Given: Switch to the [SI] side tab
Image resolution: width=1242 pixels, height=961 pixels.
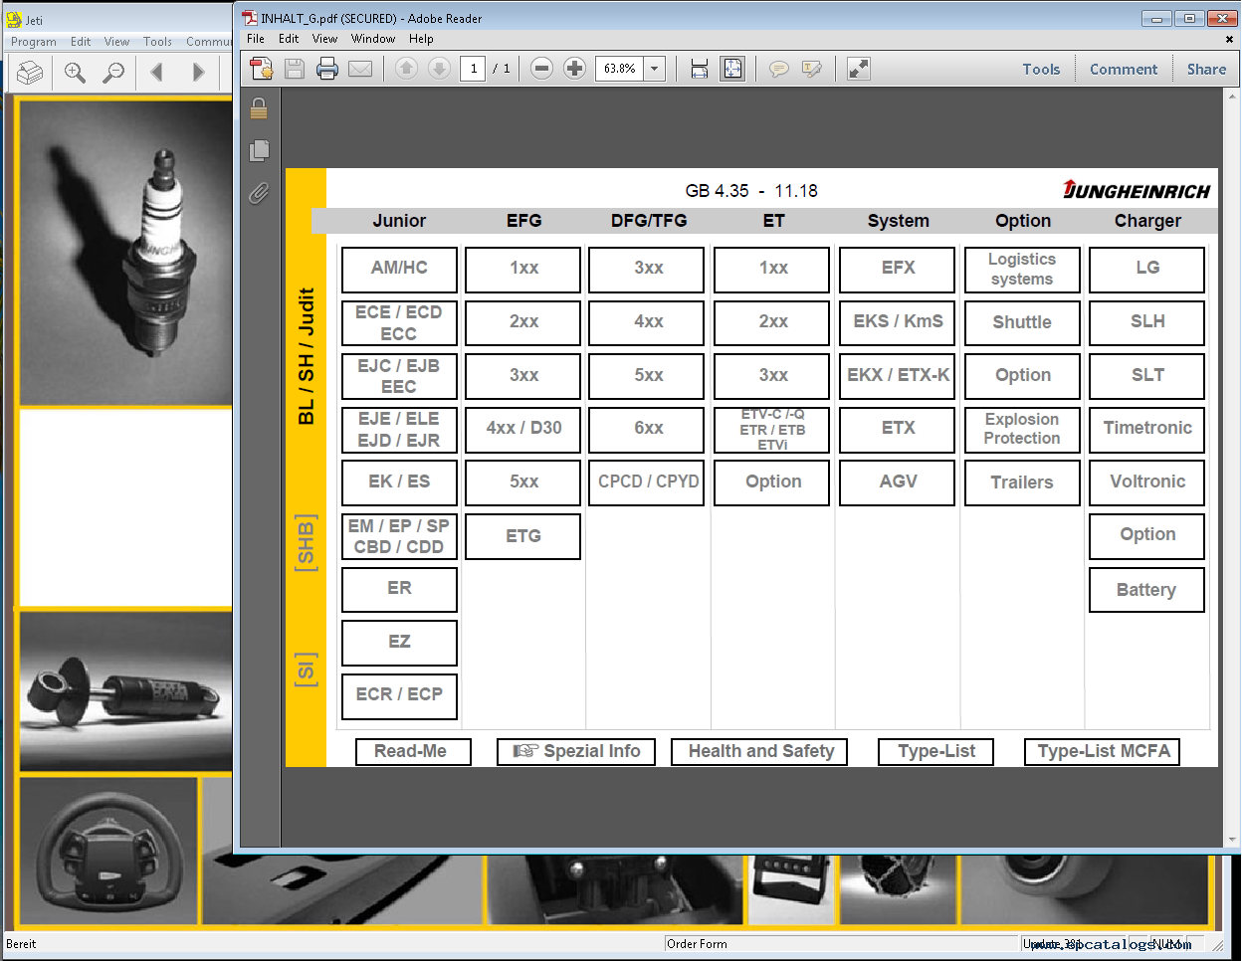Looking at the screenshot, I should 306,670.
